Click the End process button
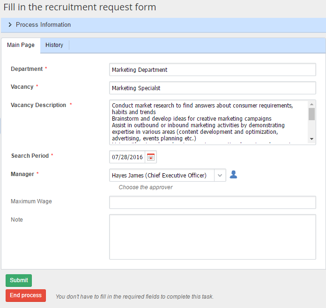 [x=26, y=295]
